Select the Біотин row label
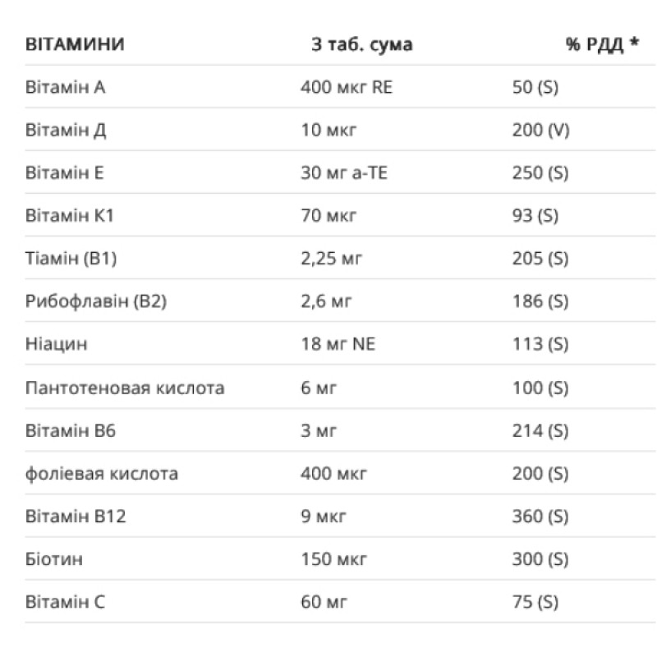This screenshot has width=657, height=657. 54,559
